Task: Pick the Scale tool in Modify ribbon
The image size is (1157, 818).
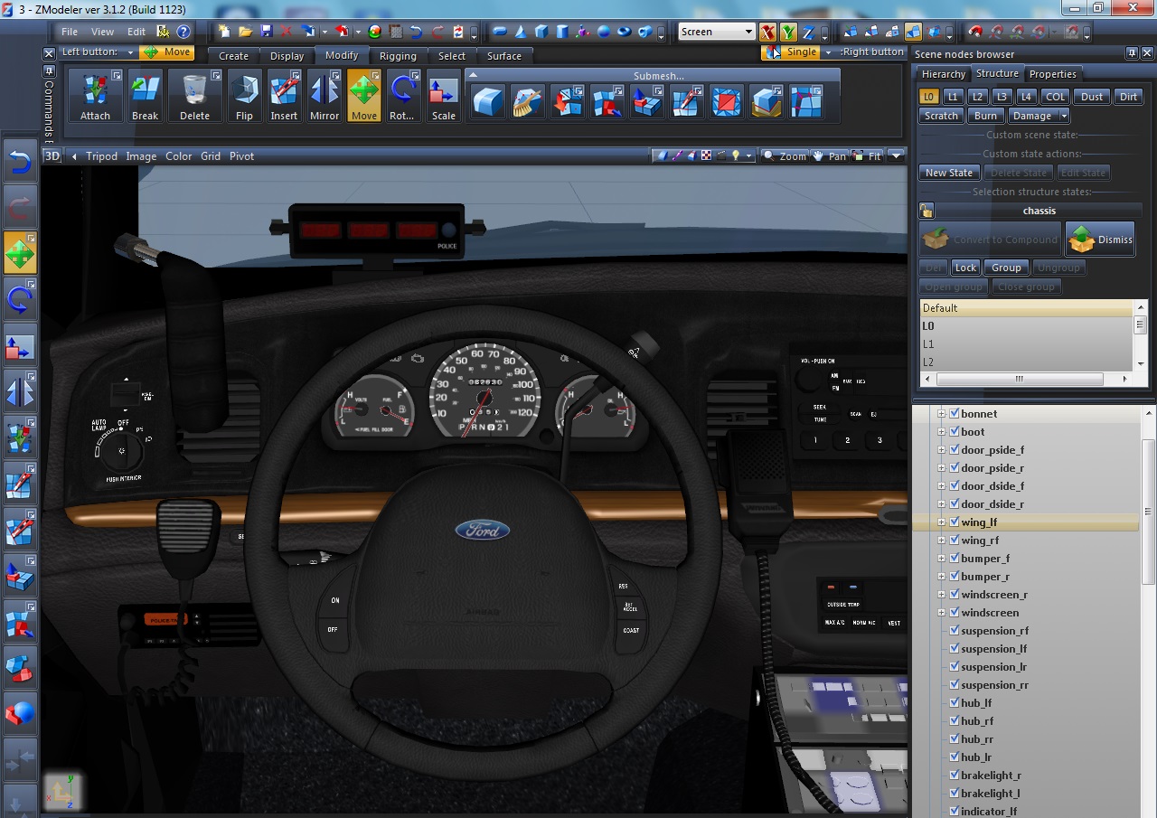Action: [x=443, y=95]
